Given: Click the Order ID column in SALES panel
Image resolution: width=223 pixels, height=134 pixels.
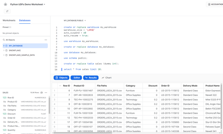Looking at the screenshot, I should (25, 118).
